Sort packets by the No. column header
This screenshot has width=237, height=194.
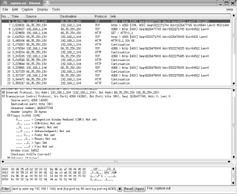point(6,17)
